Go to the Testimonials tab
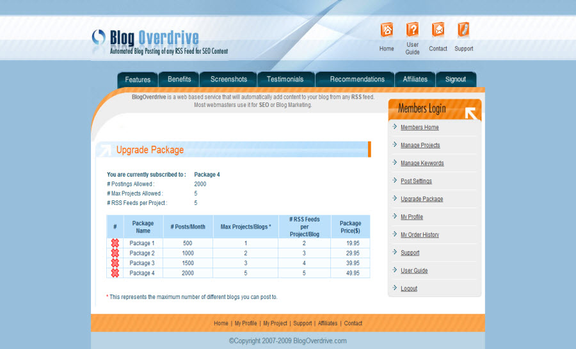 pyautogui.click(x=285, y=79)
